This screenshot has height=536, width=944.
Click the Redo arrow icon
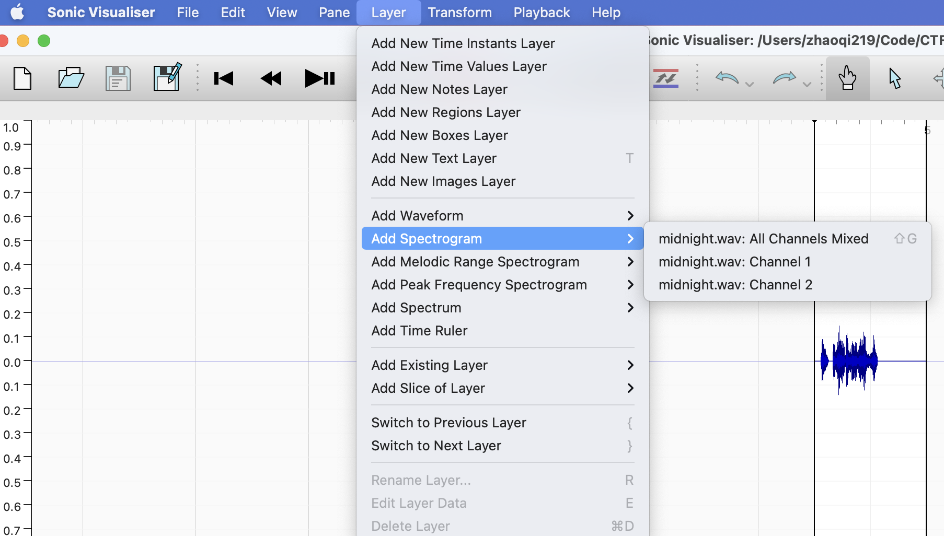(784, 78)
